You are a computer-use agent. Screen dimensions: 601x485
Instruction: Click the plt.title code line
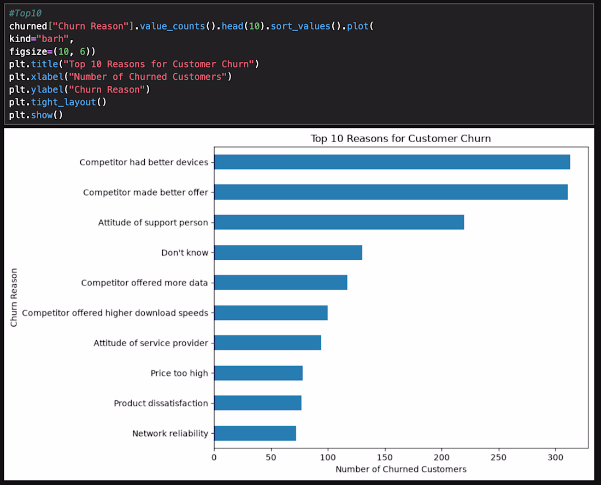(134, 64)
